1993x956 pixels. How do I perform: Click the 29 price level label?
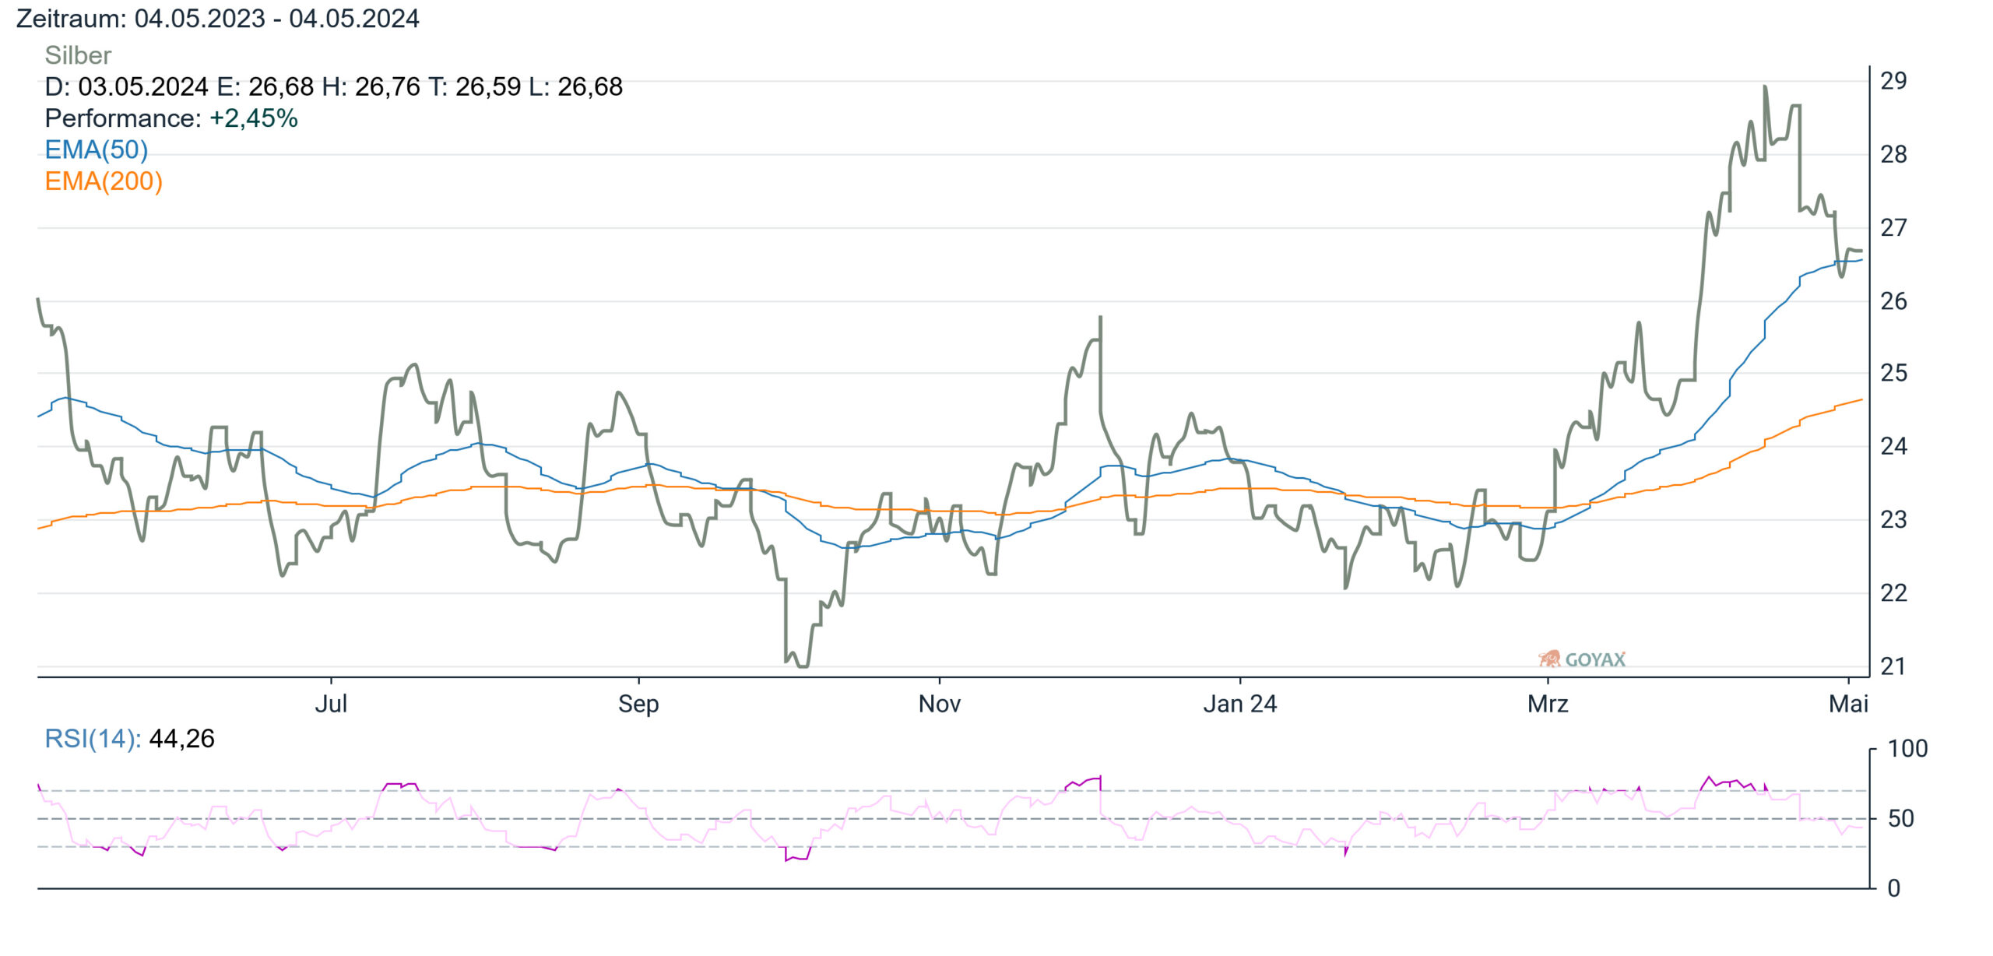[x=1893, y=81]
